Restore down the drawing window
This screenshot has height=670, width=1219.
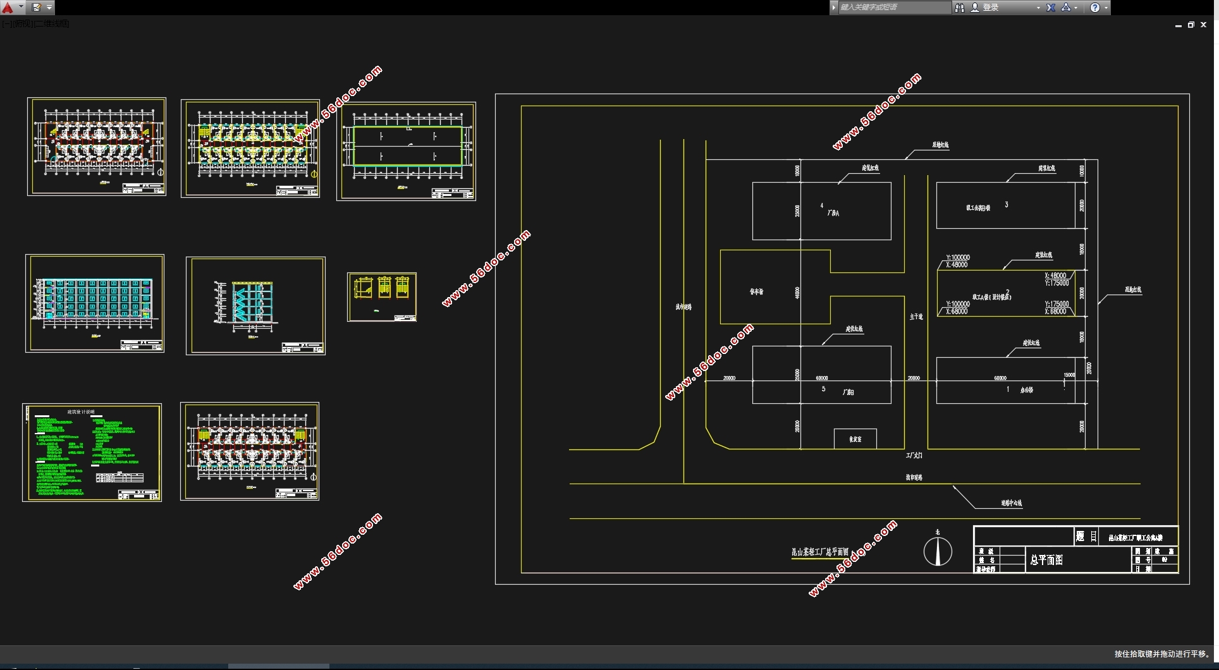pyautogui.click(x=1191, y=25)
